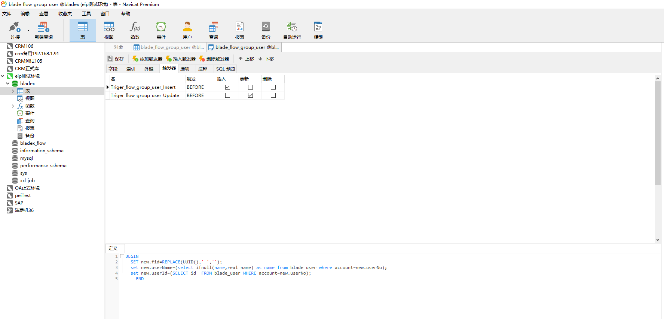Open the connection dropdown arrow in toolbar
The height and width of the screenshot is (319, 664).
pos(28,31)
